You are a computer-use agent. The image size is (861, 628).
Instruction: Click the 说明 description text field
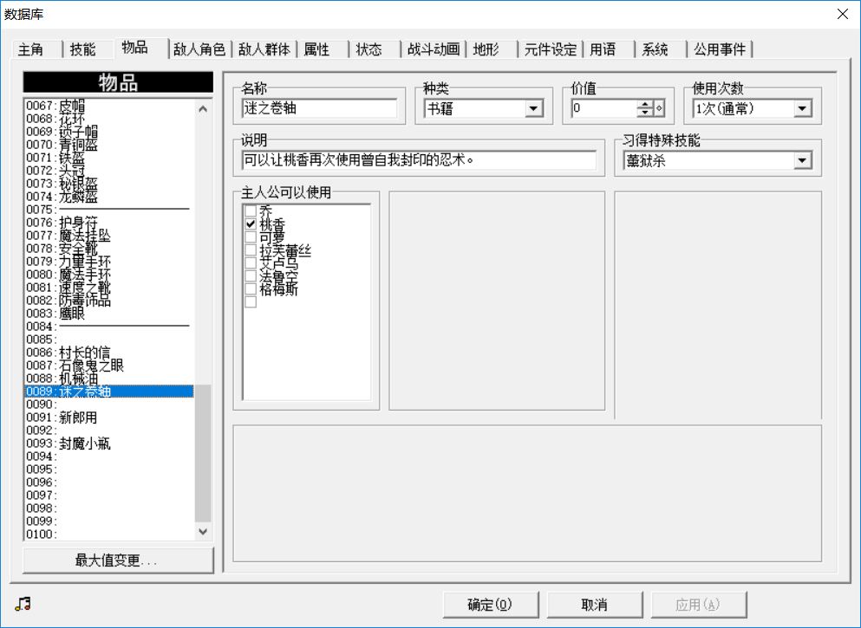[419, 160]
